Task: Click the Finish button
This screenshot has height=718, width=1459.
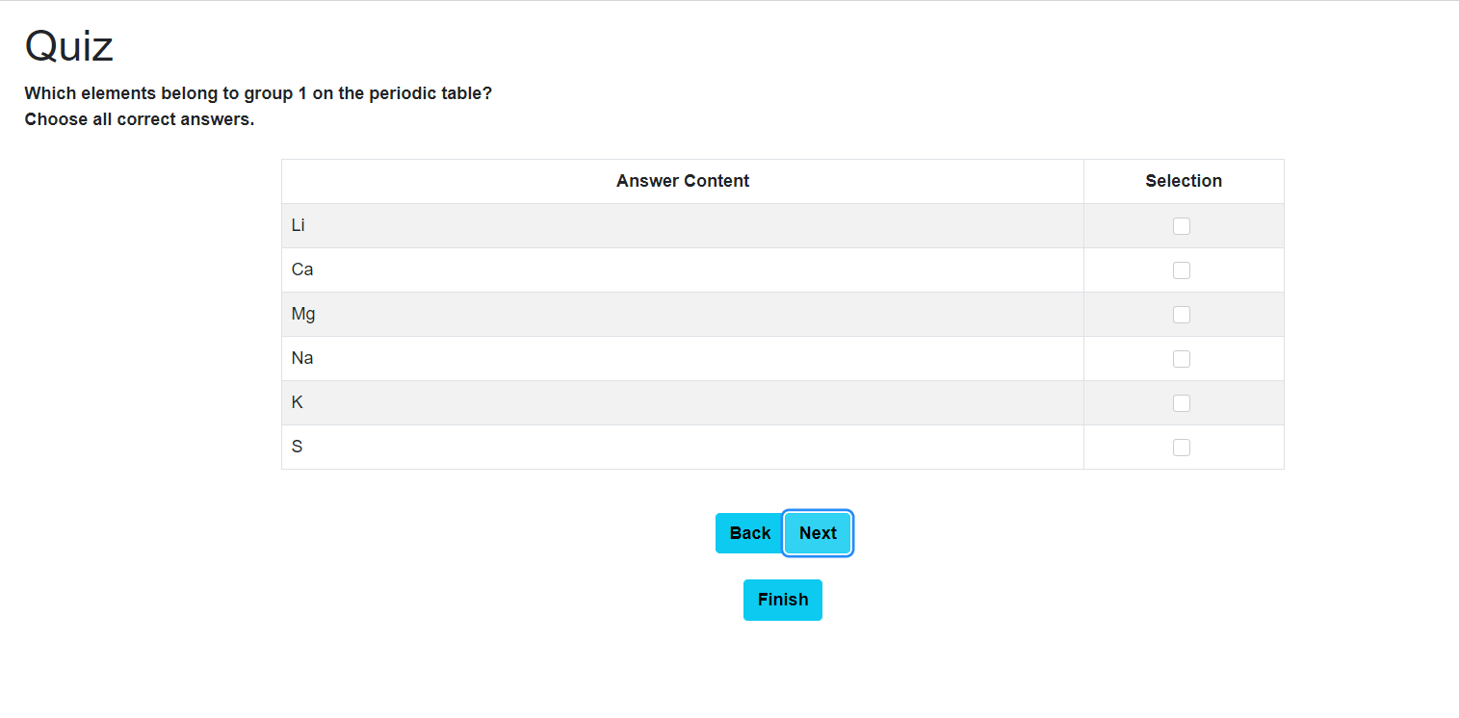Action: click(x=782, y=599)
